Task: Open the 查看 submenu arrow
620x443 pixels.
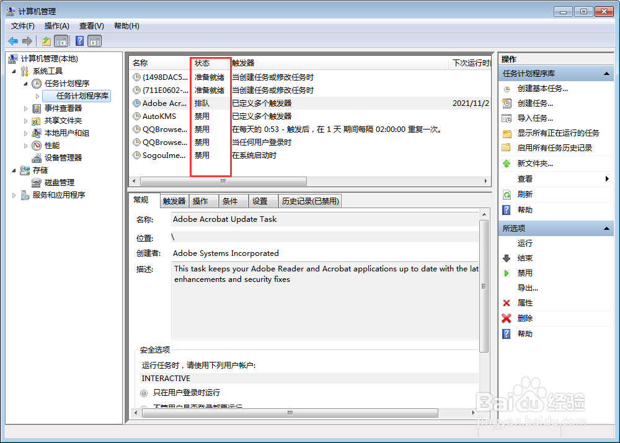Action: [x=607, y=178]
